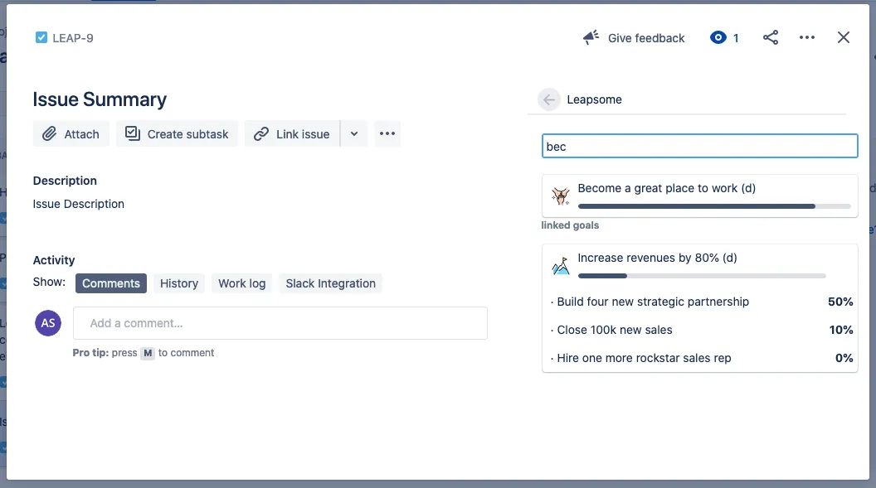Viewport: 876px width, 488px height.
Task: Click the 0% progress value
Action: (x=844, y=358)
